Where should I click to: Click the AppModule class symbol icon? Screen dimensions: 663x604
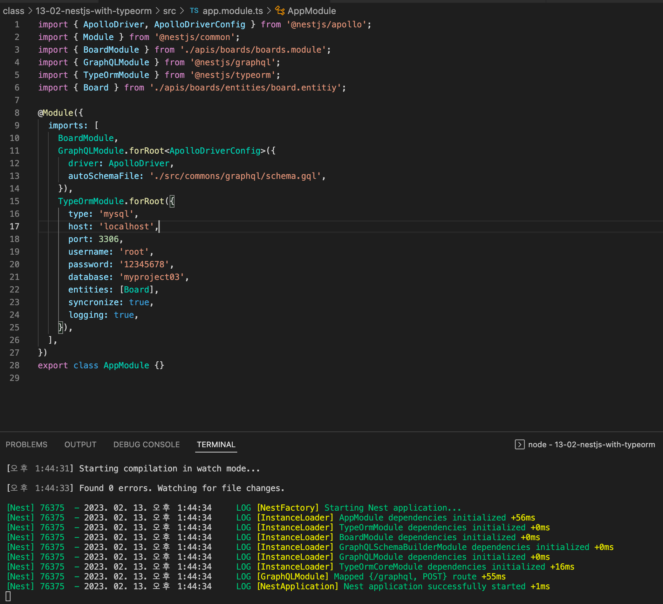(x=280, y=11)
